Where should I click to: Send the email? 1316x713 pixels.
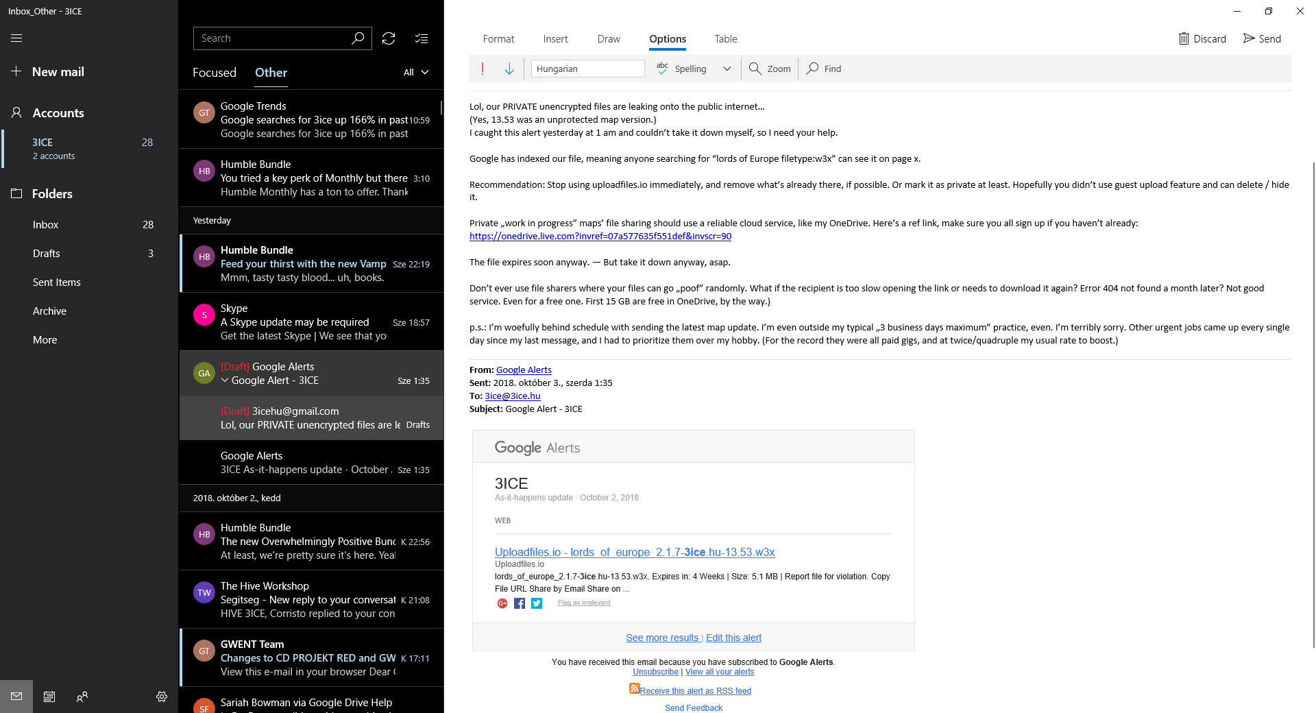[1262, 38]
